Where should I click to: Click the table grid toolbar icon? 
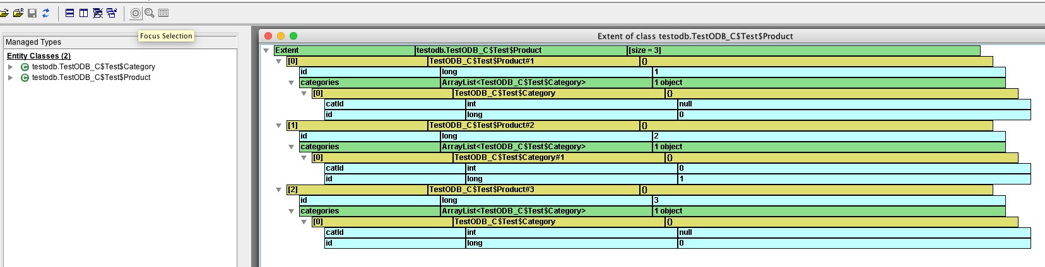pyautogui.click(x=163, y=13)
